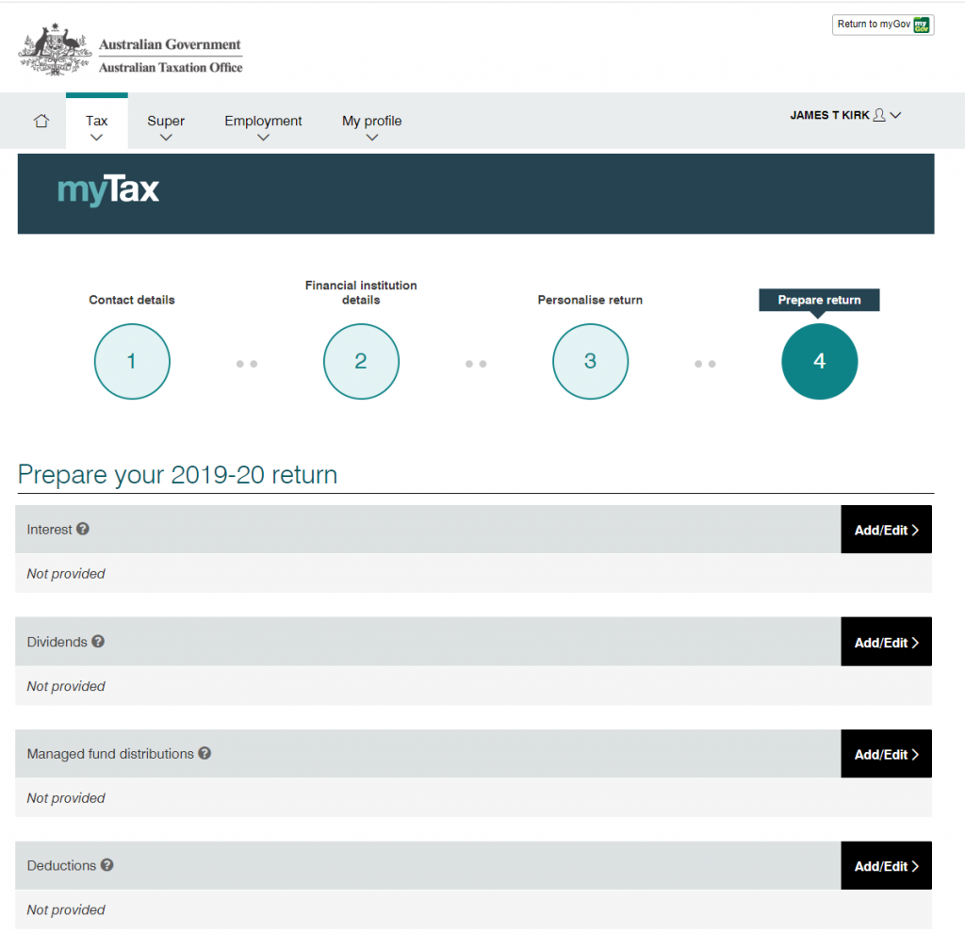This screenshot has width=965, height=933.
Task: Open Add/Edit for Deductions
Action: pos(885,865)
